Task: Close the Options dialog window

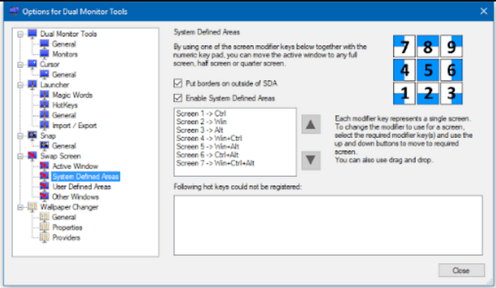Action: click(484, 11)
